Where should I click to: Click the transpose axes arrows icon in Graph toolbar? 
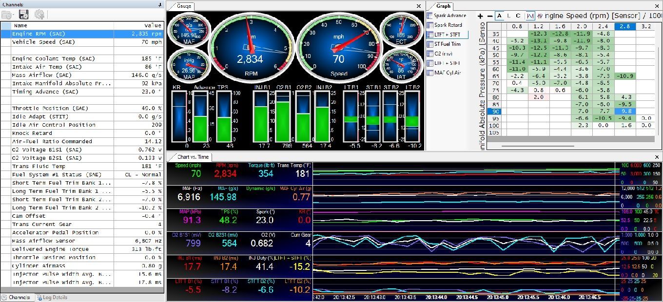click(540, 16)
